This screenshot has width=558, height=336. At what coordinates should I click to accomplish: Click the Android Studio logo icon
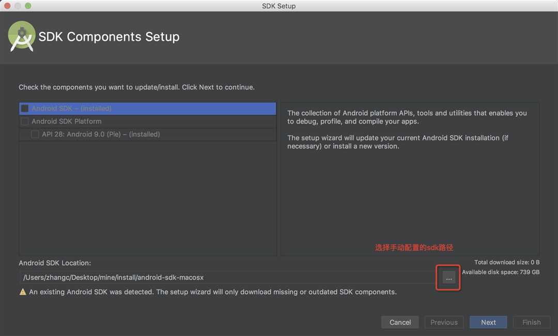click(22, 36)
